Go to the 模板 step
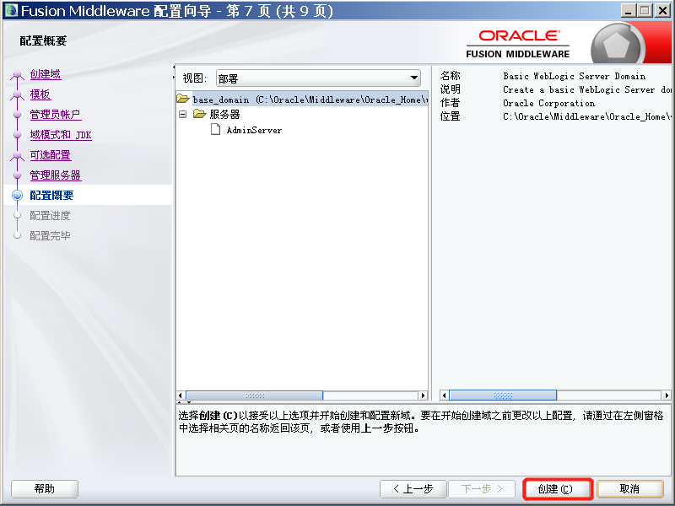This screenshot has height=506, width=675. (x=40, y=94)
